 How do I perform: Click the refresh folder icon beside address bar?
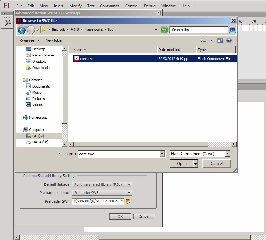coord(164,30)
